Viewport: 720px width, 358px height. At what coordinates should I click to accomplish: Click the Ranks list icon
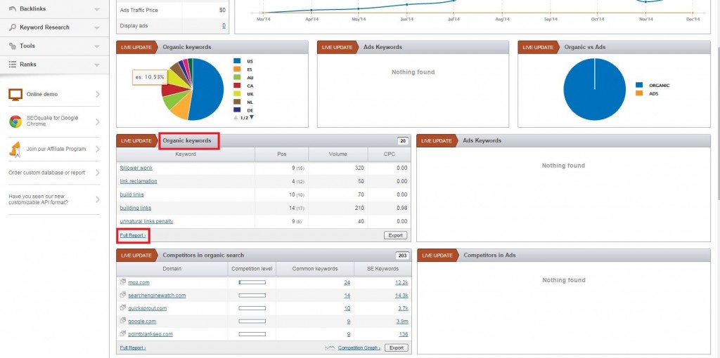pyautogui.click(x=13, y=65)
